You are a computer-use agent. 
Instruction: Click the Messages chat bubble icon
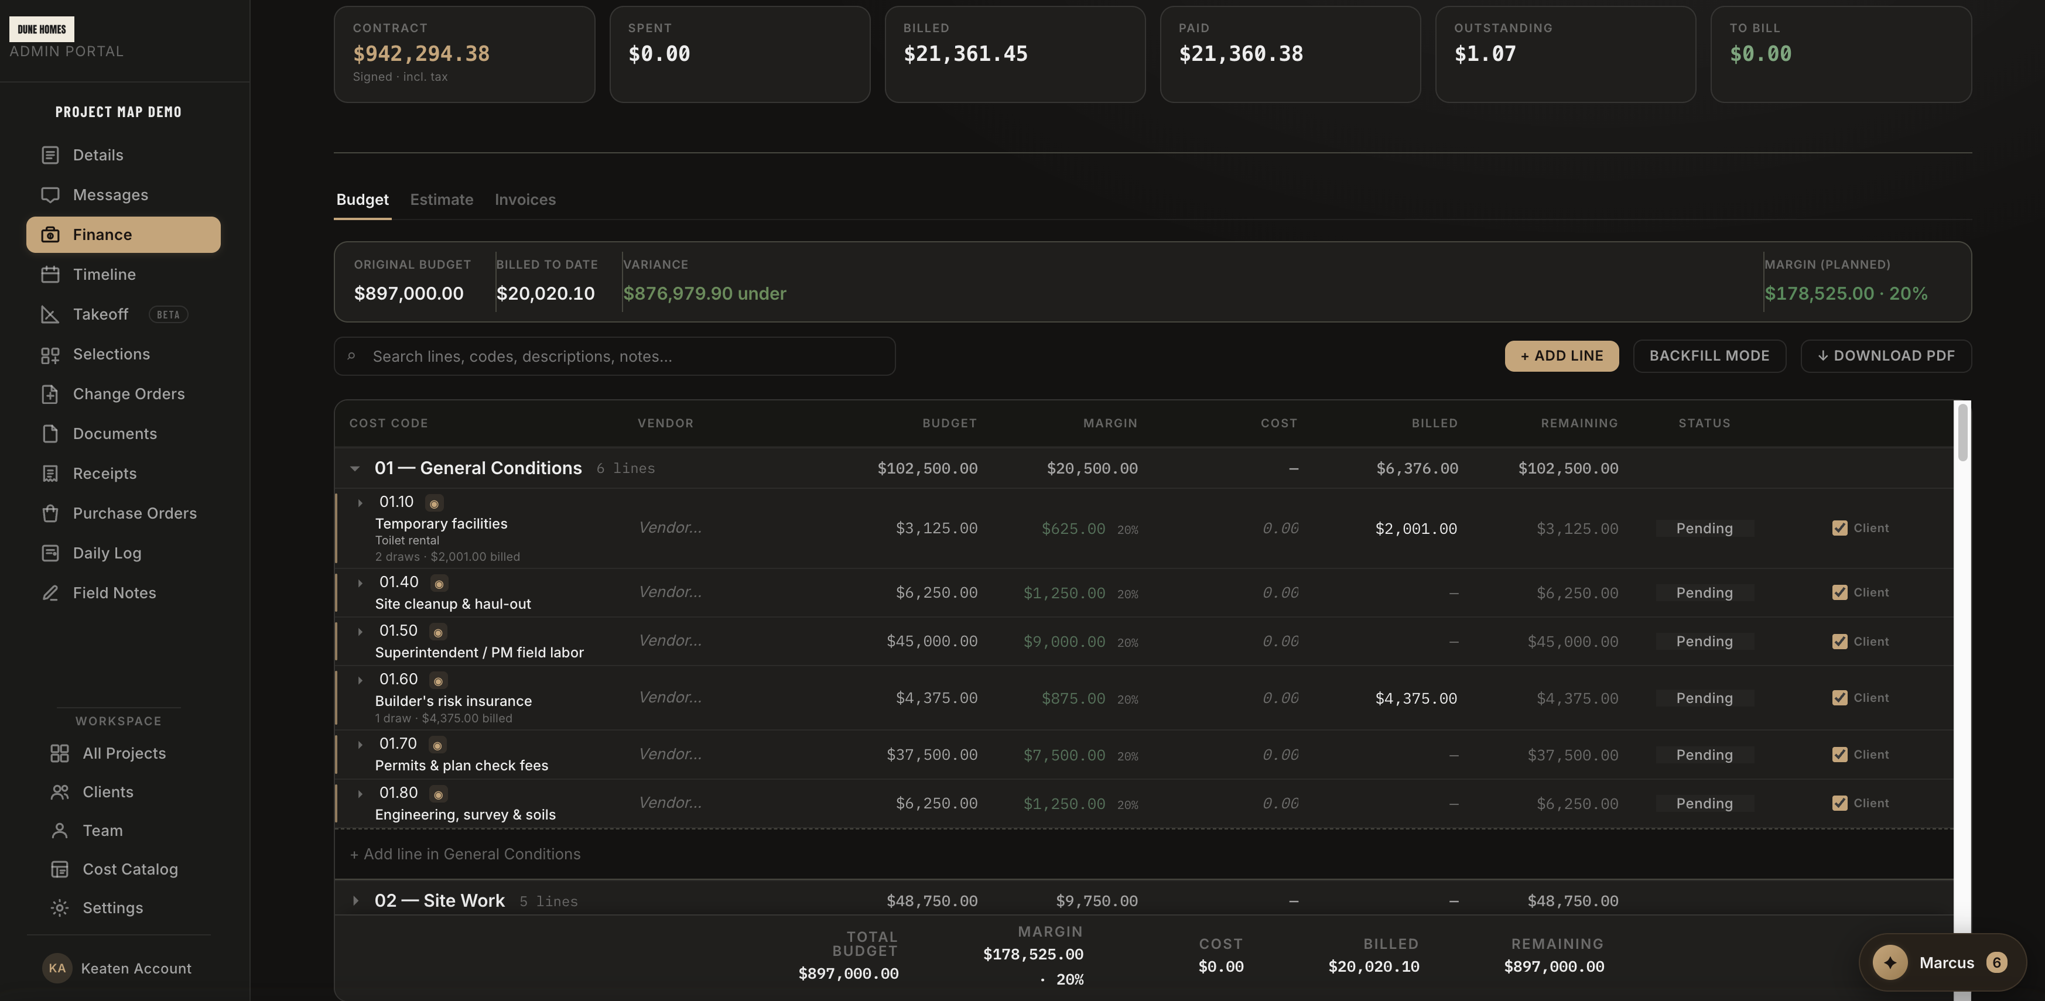pos(50,194)
